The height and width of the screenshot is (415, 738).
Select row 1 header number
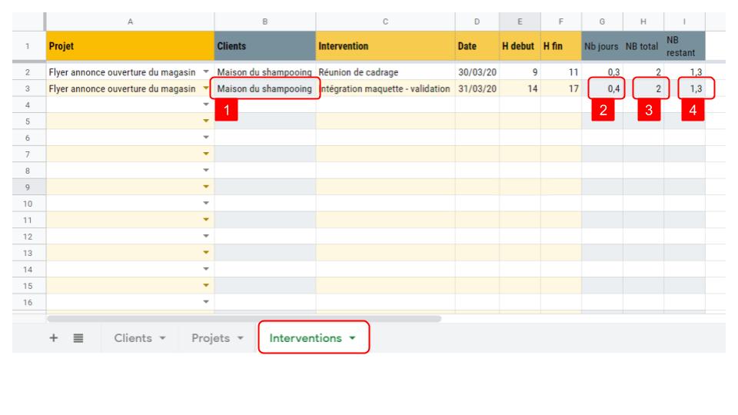pyautogui.click(x=28, y=46)
